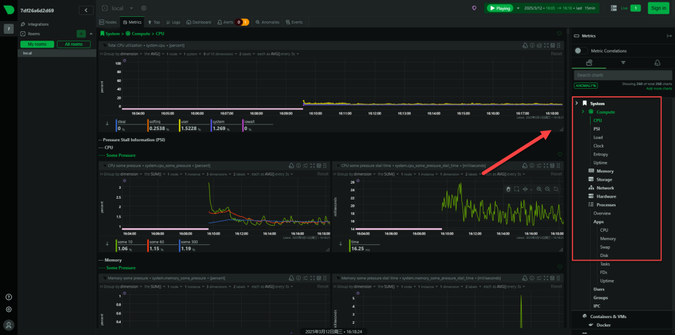Zoom in on the CPU stall time chart
Image resolution: width=675 pixels, height=335 pixels.
pos(539,189)
